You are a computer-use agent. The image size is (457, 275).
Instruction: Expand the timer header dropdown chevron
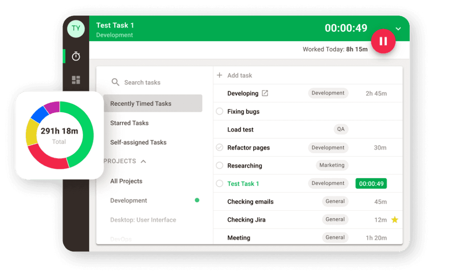(398, 29)
